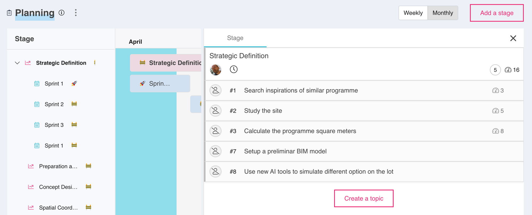Click the chart icon beside Preparation stage
532x215 pixels.
pyautogui.click(x=31, y=166)
